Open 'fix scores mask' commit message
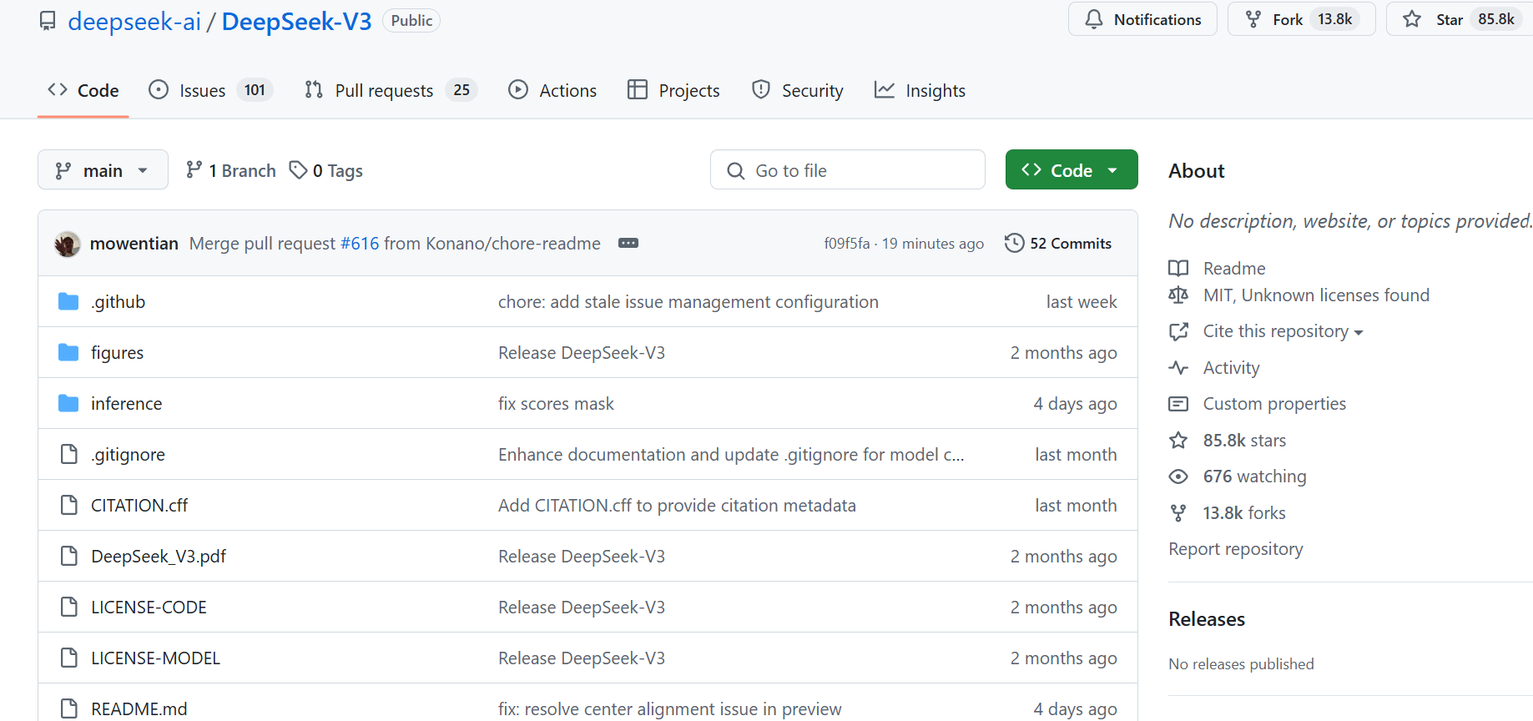The height and width of the screenshot is (721, 1533). pos(556,403)
